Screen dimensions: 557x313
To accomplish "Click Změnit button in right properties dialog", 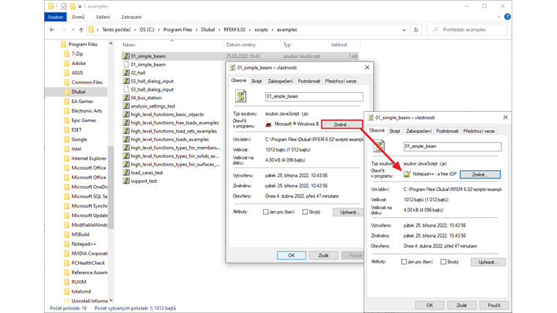I will coord(480,174).
